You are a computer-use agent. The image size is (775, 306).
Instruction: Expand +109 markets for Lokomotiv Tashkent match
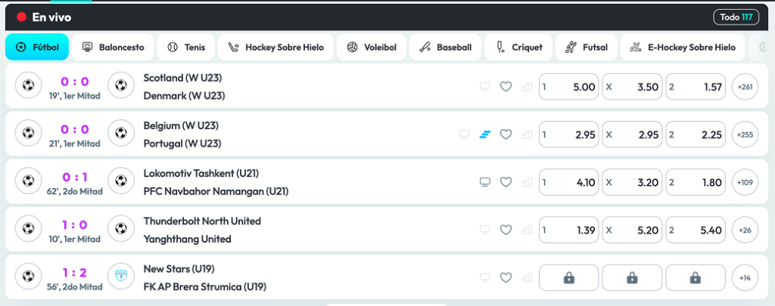tap(744, 182)
